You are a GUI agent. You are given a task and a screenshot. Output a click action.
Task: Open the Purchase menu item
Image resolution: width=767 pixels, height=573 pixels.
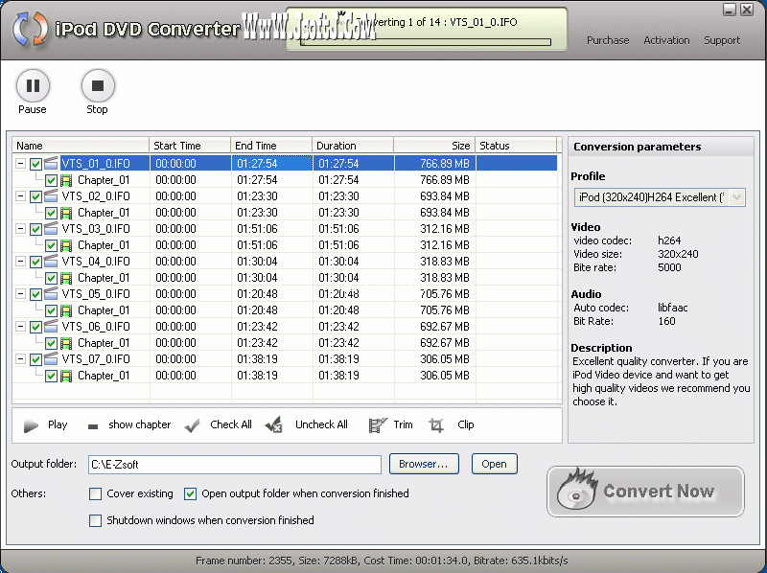pos(608,40)
